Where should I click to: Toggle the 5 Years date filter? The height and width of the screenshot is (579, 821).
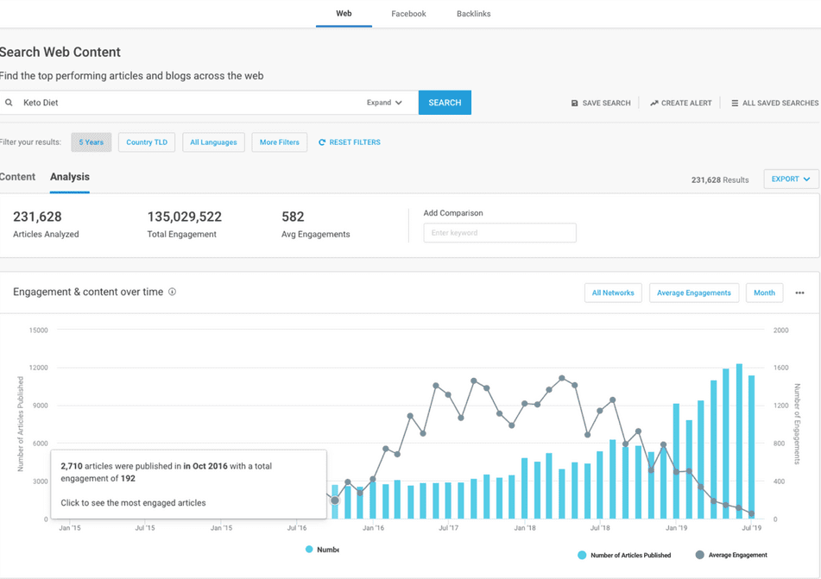91,142
